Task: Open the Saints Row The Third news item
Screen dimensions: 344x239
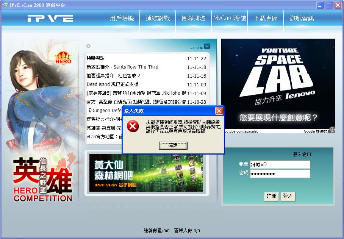Action: point(122,67)
